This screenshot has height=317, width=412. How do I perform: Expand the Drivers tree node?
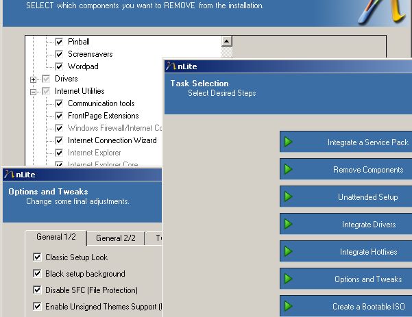(x=33, y=79)
